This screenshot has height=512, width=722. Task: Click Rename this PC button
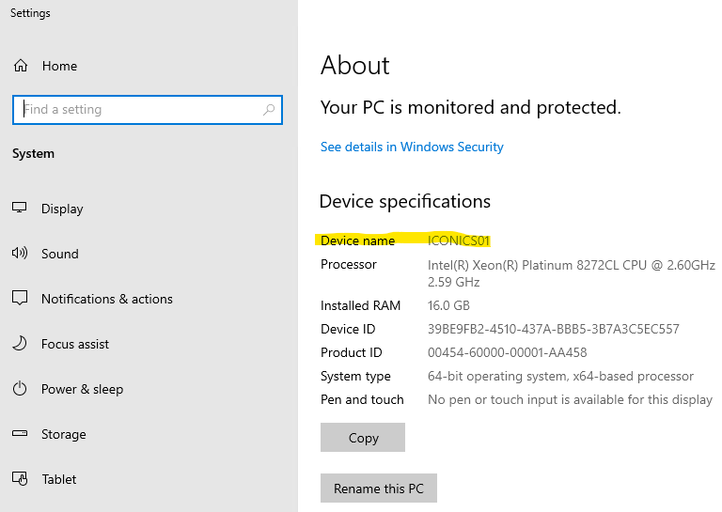[379, 489]
